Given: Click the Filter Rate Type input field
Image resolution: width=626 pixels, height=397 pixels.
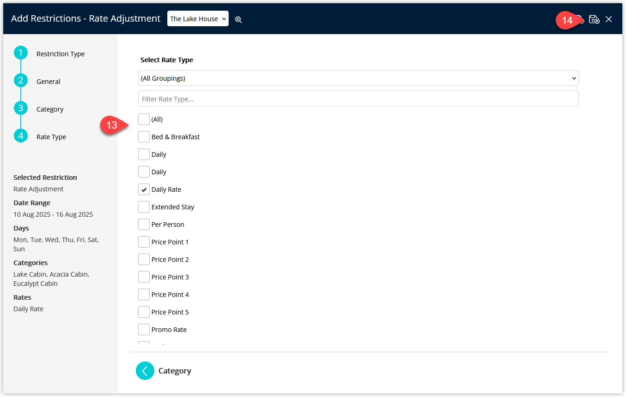Looking at the screenshot, I should [358, 99].
